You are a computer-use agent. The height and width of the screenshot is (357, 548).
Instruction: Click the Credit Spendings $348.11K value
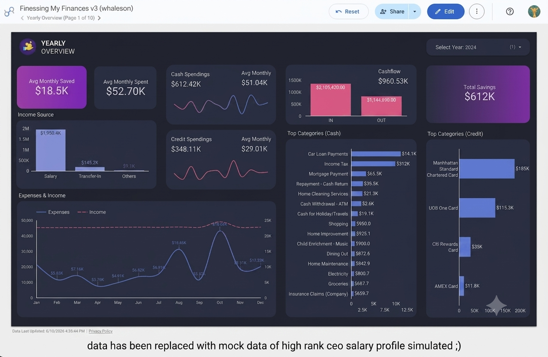(x=186, y=149)
